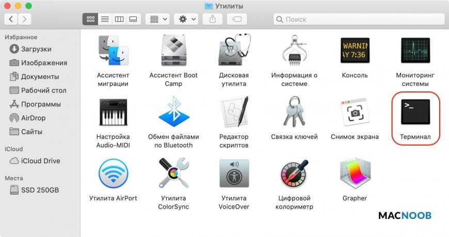Switch to gallery view mode
Image resolution: width=449 pixels, height=237 pixels.
pyautogui.click(x=133, y=19)
